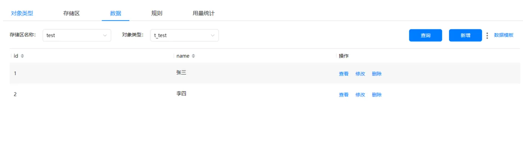The height and width of the screenshot is (164, 523).
Task: Click the t_test value in 对象类型 field
Action: (160, 35)
